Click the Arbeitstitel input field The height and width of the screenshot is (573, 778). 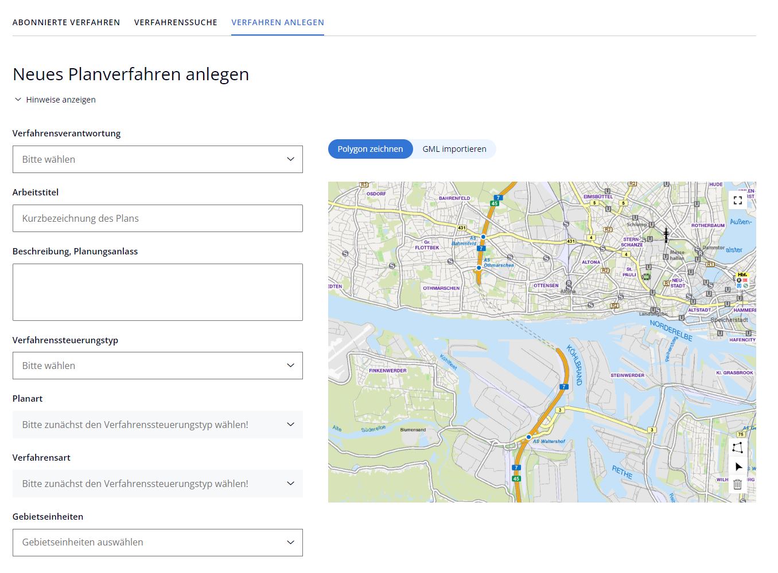[x=157, y=218]
